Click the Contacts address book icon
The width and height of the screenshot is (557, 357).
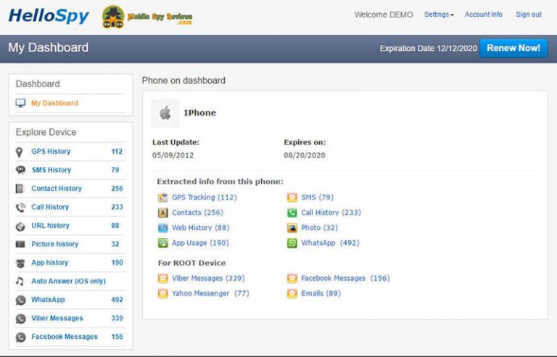pyautogui.click(x=162, y=213)
